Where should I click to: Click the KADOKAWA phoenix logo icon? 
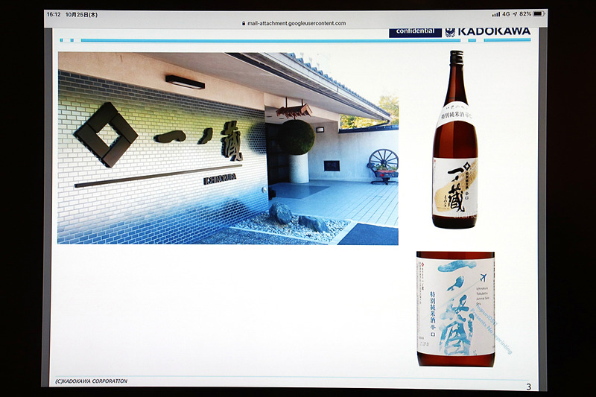point(450,32)
